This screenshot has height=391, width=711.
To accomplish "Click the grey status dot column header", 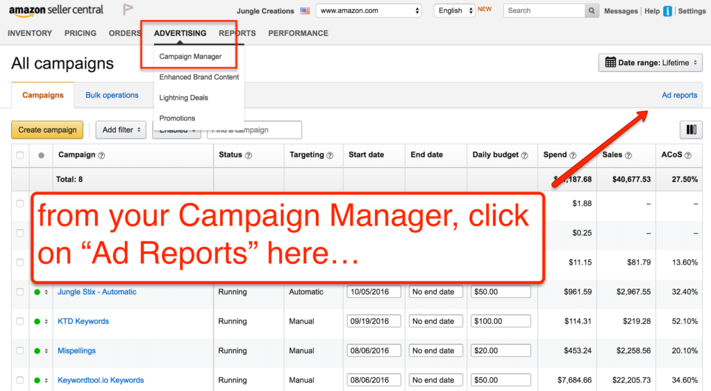I will point(41,155).
